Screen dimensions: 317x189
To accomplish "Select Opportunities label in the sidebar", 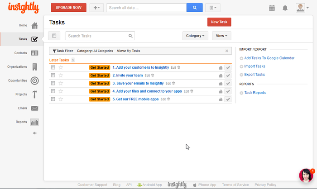I will coord(18,80).
